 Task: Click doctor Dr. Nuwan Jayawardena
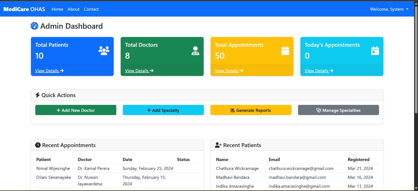tap(90, 181)
